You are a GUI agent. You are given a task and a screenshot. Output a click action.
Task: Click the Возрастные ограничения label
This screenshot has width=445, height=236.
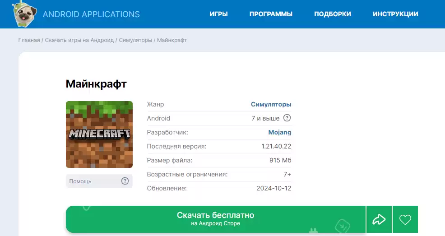tap(187, 174)
